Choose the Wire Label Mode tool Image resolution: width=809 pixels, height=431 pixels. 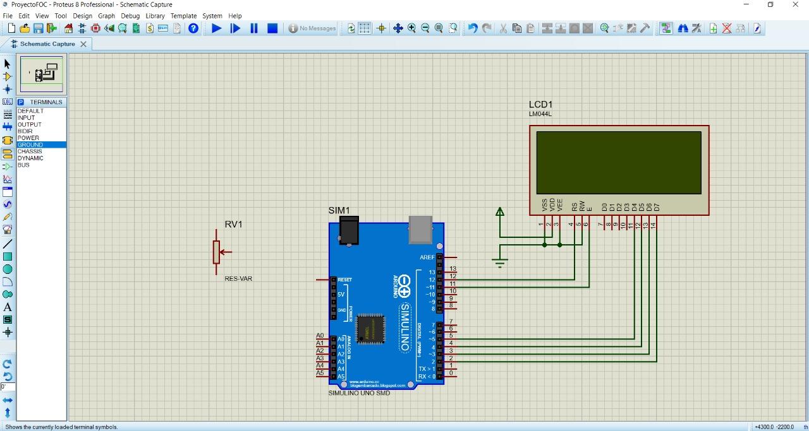[8, 102]
